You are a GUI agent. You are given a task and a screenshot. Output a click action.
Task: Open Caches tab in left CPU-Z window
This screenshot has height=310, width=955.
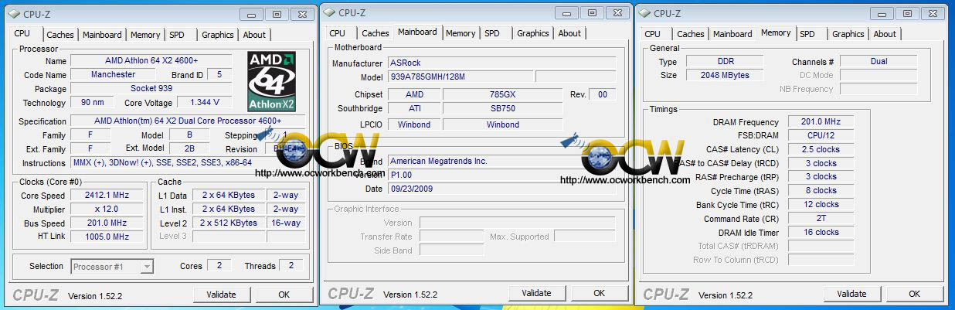(59, 35)
